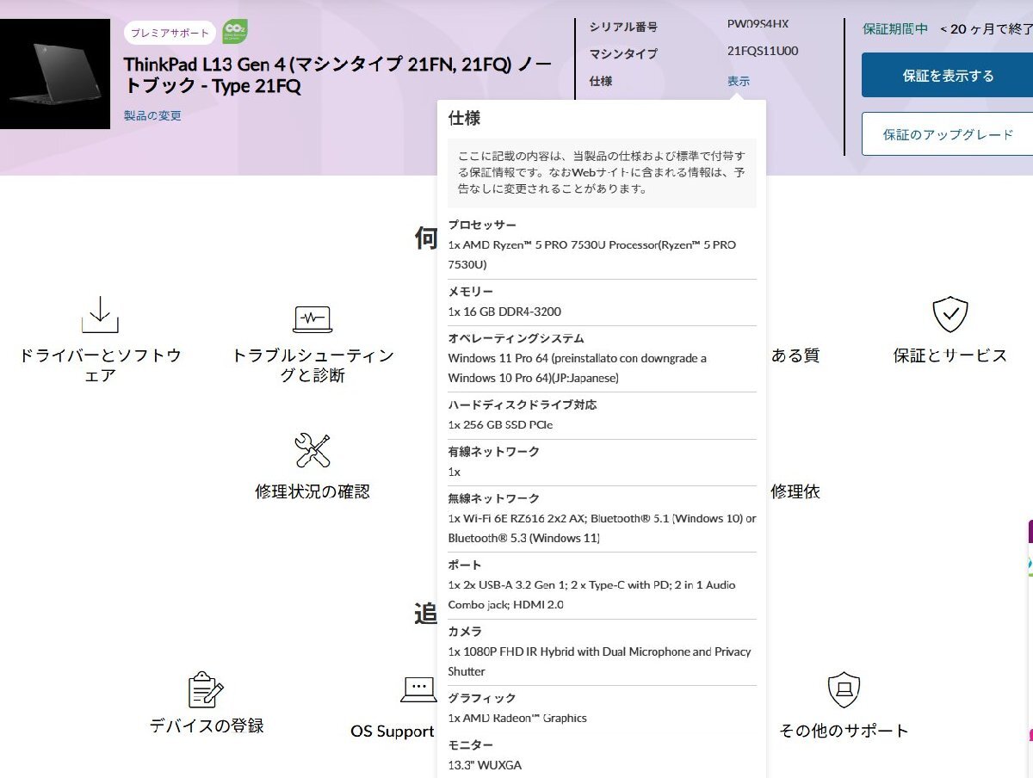Click the 製品の変更 link

tap(152, 115)
